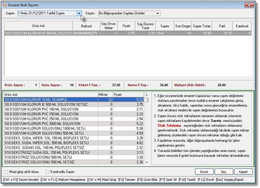
Task: Sort by Barkod column header
Action: (x=86, y=26)
